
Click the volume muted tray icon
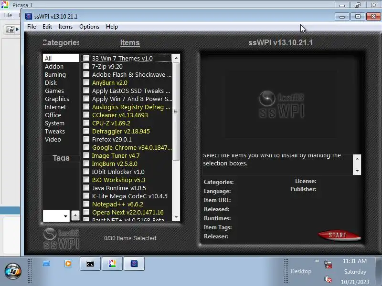[328, 279]
